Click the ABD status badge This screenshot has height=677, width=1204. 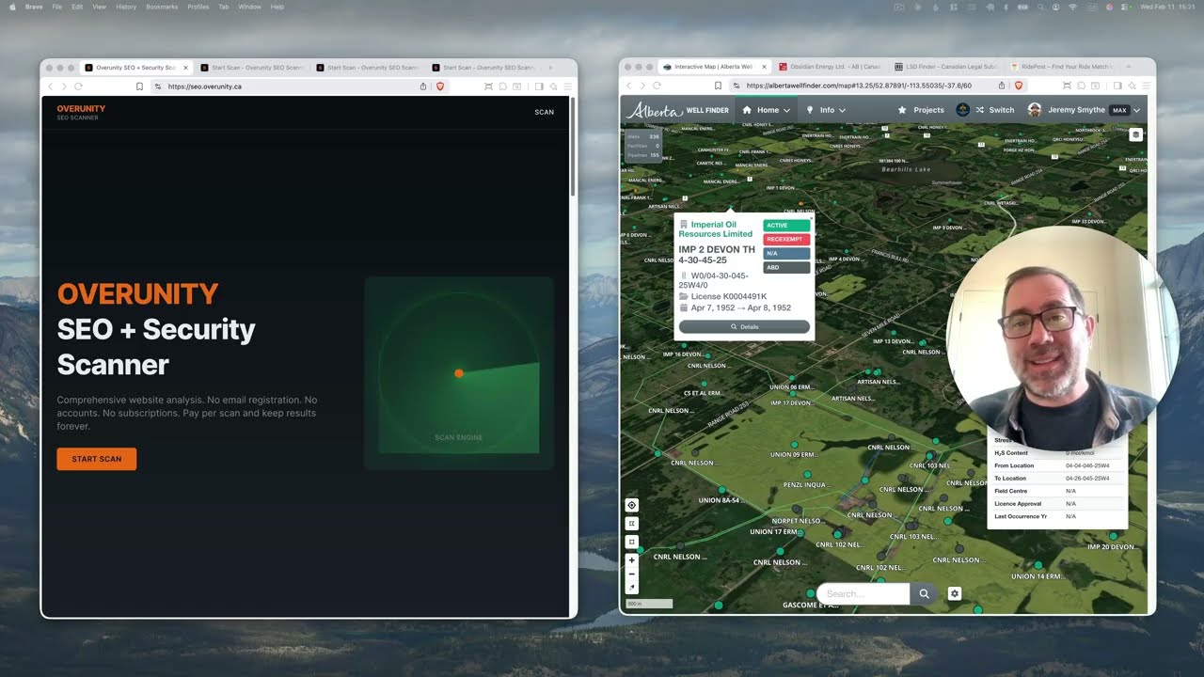pos(786,268)
